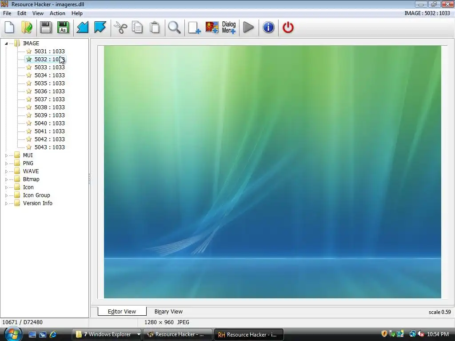Viewport: 455px width, 341px height.
Task: Expand the PNG folder node
Action: pyautogui.click(x=6, y=163)
